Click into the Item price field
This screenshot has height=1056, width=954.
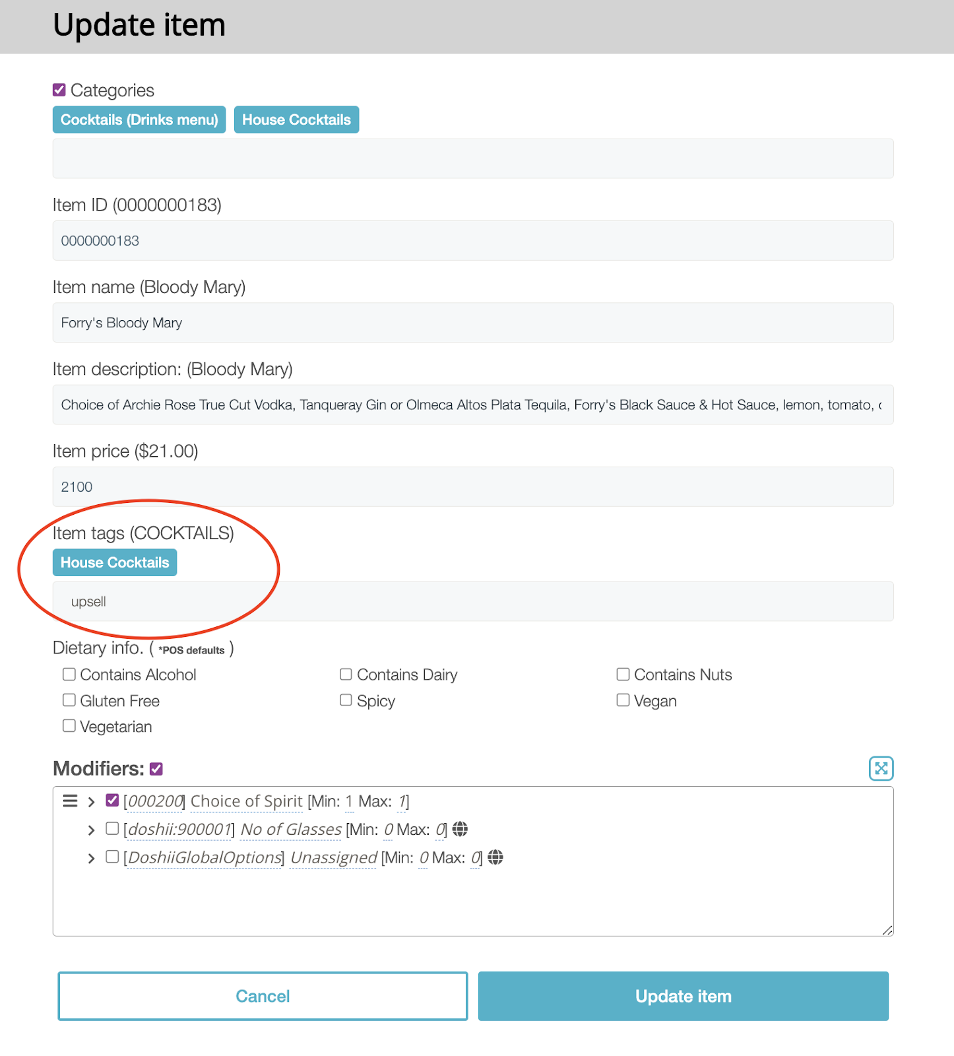tap(473, 487)
